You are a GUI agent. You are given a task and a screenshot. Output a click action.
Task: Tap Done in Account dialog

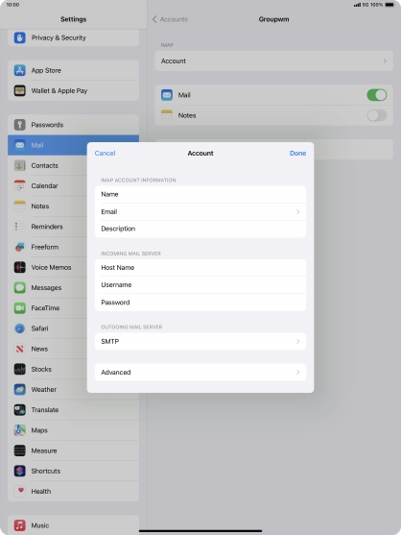click(297, 153)
